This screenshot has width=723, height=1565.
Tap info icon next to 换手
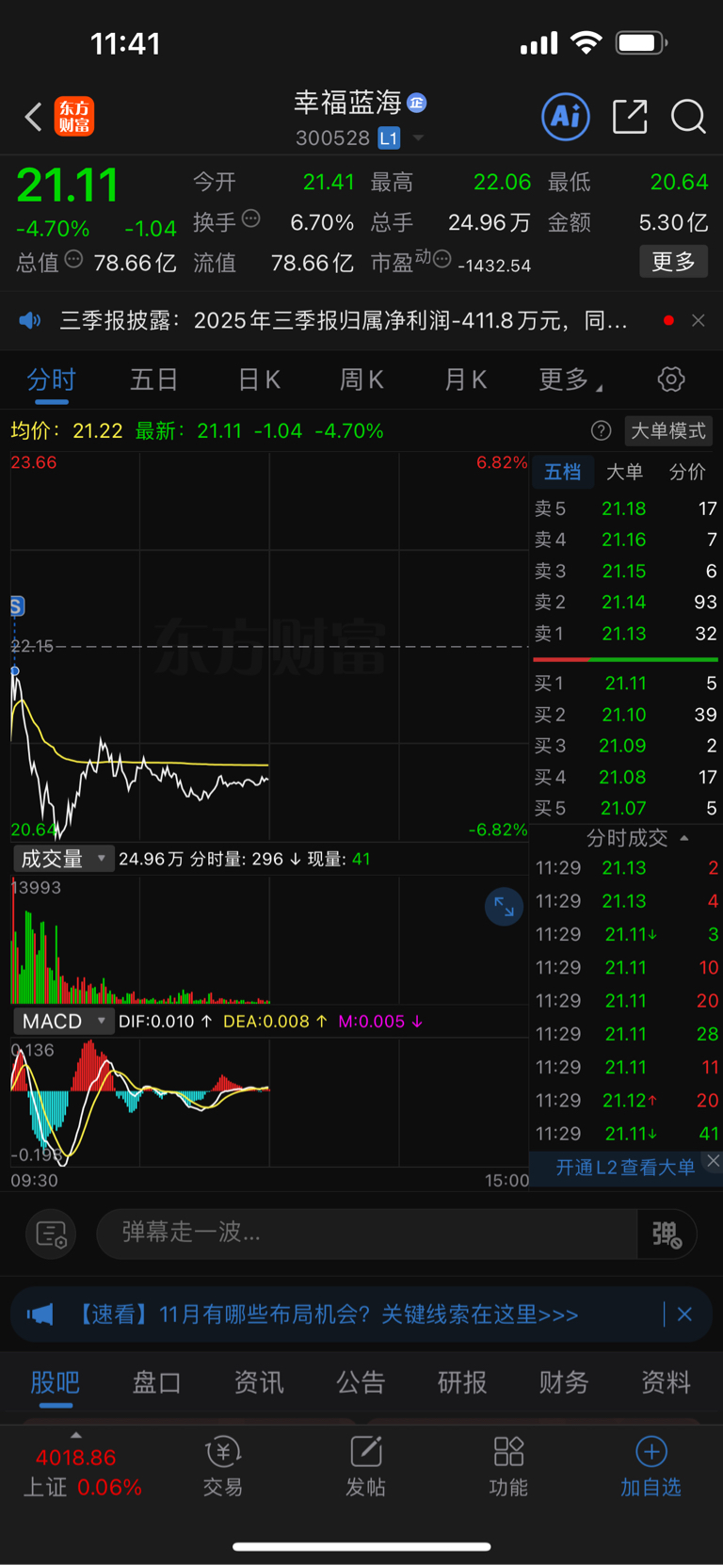(x=250, y=218)
